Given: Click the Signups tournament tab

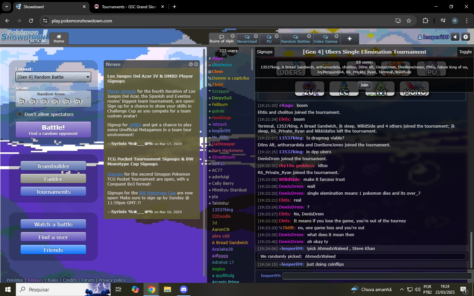Looking at the screenshot, I should click(x=265, y=52).
